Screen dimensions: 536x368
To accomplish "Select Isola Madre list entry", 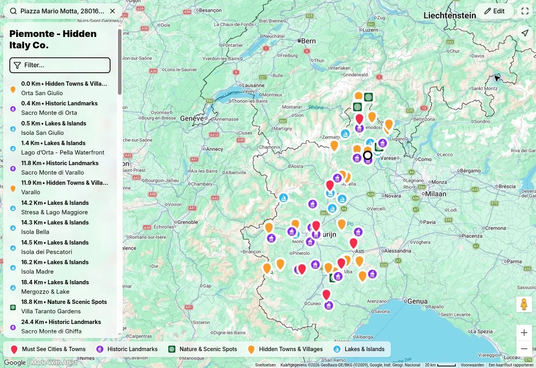I will 60,267.
